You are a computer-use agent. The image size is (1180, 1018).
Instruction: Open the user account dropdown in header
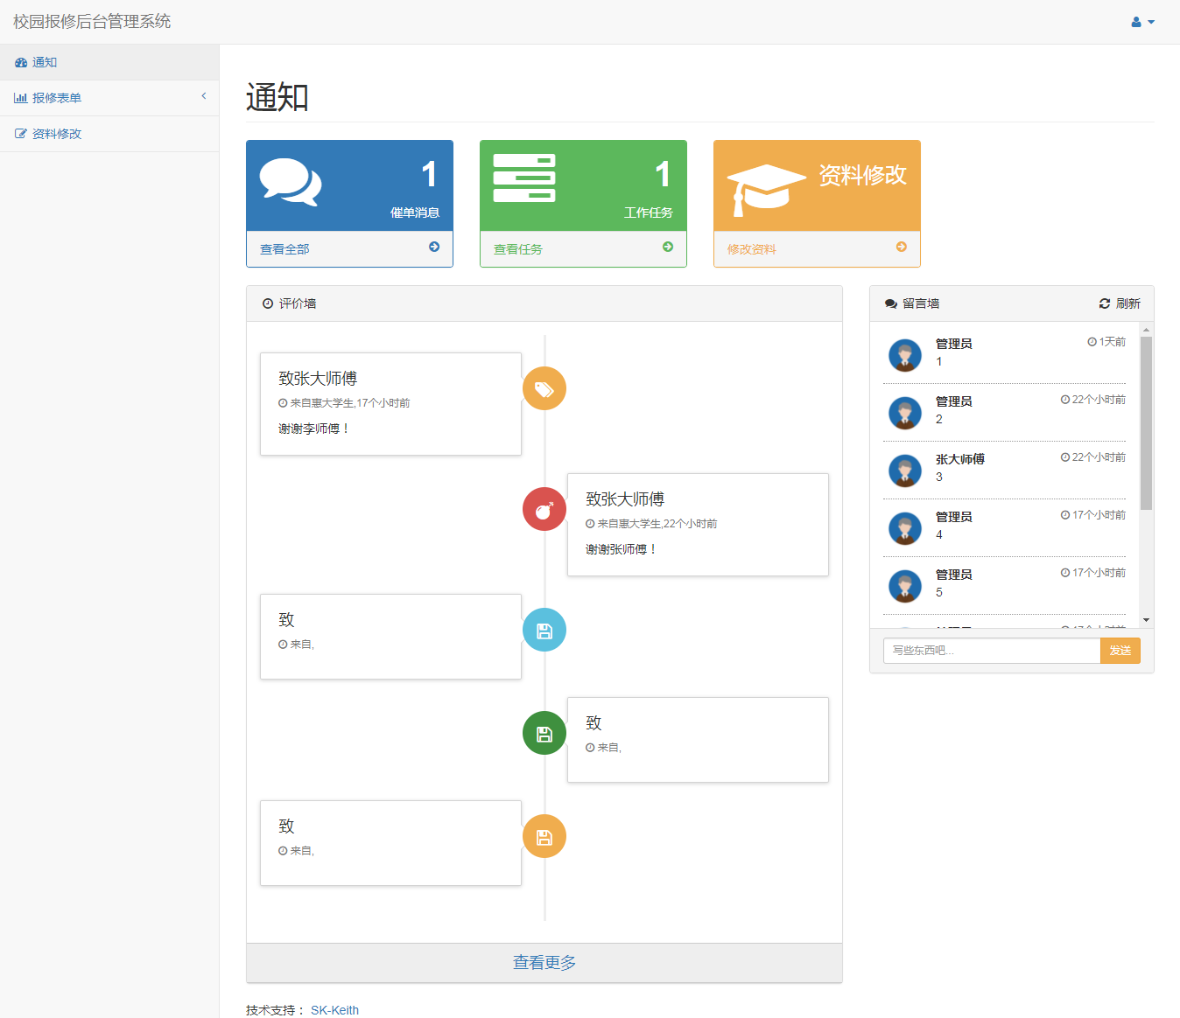click(1142, 22)
